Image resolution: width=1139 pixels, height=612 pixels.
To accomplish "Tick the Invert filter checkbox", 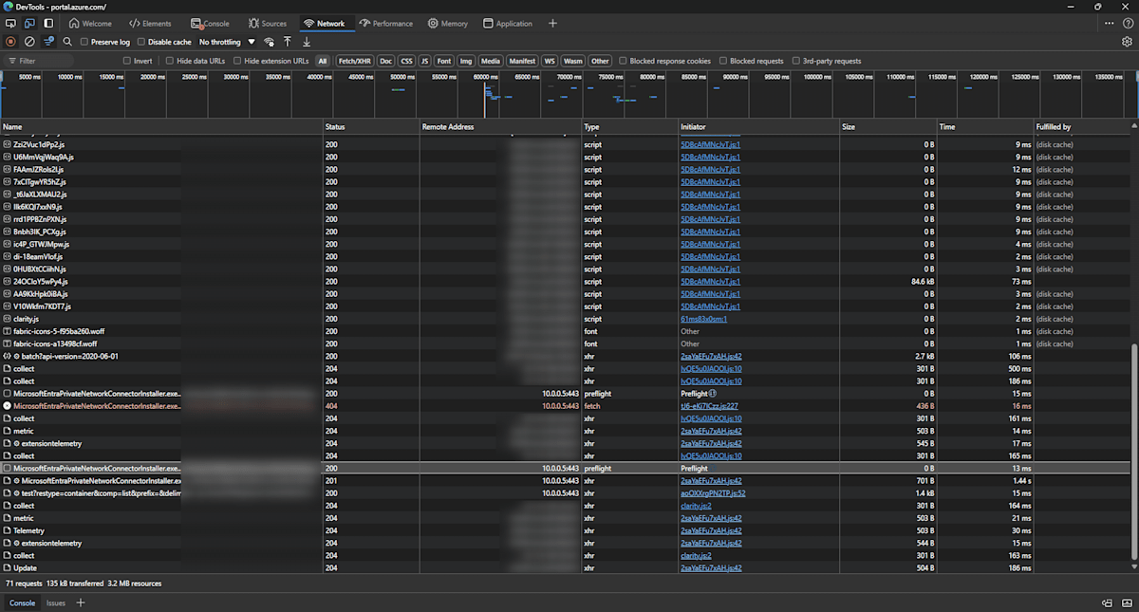I will point(127,61).
